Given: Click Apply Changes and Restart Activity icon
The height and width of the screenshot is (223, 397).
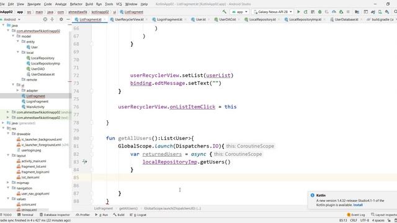Looking at the screenshot, I should pos(306,12).
